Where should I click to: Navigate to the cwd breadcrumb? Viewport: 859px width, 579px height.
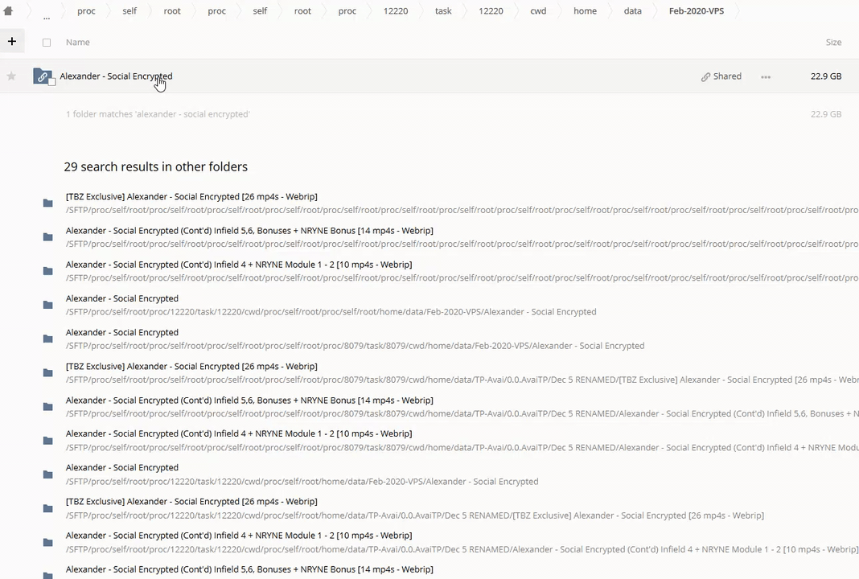click(x=538, y=11)
